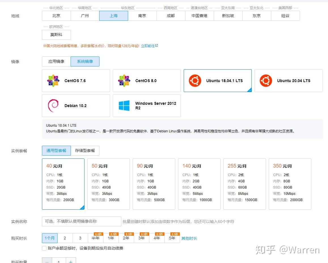This screenshot has height=263, width=328.
Task: Switch to the 通用型套餐 tab
Action: 56,151
